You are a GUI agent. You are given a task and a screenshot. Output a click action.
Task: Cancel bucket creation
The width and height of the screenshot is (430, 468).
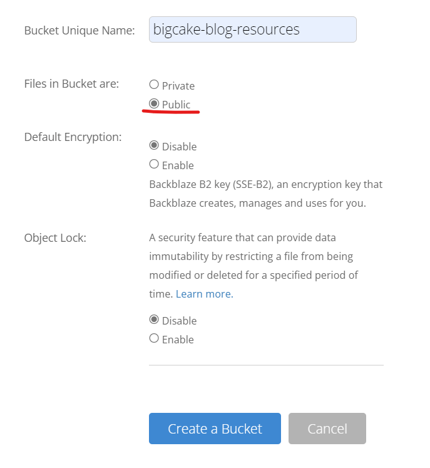(327, 429)
